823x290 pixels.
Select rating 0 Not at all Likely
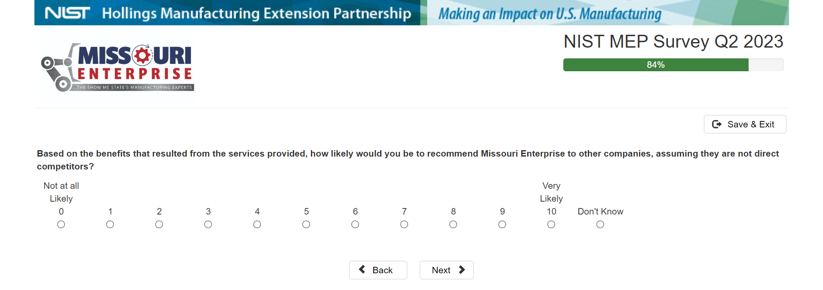(61, 224)
